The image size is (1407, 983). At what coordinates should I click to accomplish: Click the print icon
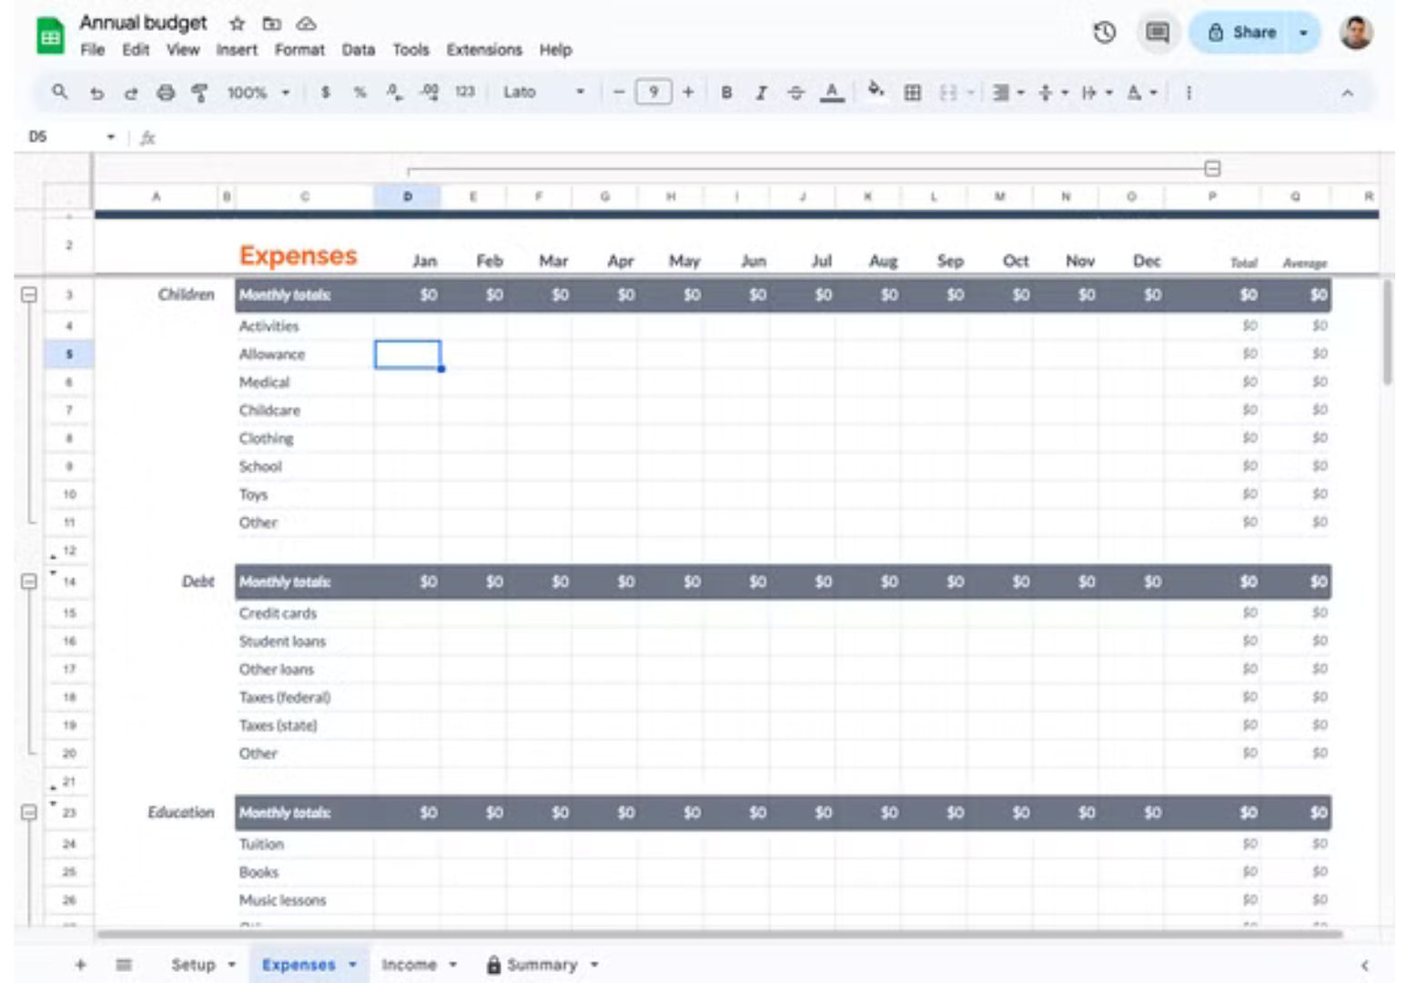click(164, 91)
